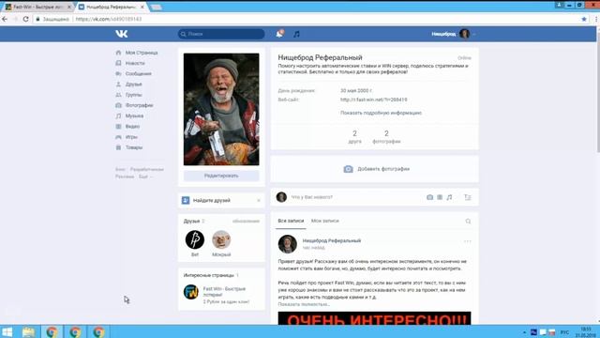Open Fast Win - Быстрые лотереи link

224,292
